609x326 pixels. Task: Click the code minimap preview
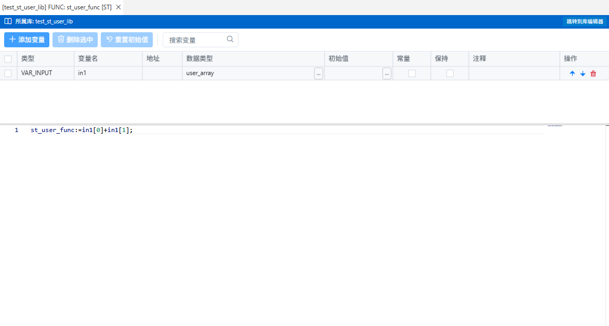point(554,126)
